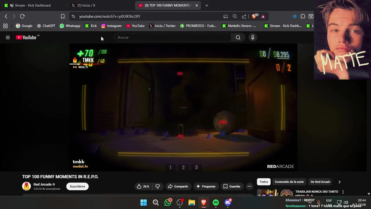Install the page as app icon

[x=226, y=16]
